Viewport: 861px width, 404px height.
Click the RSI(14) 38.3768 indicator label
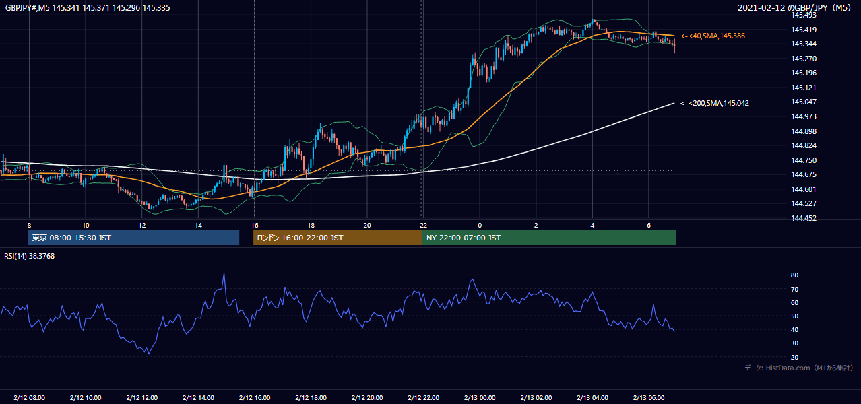click(30, 256)
